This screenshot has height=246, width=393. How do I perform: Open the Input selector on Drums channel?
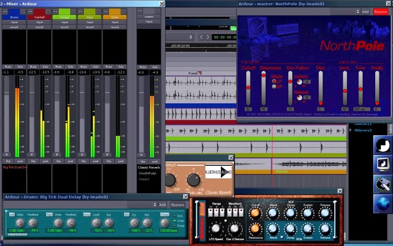point(14,22)
